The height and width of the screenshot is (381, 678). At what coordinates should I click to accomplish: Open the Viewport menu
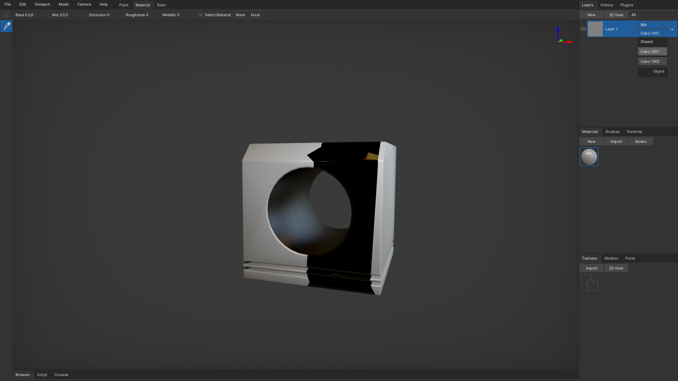[42, 5]
